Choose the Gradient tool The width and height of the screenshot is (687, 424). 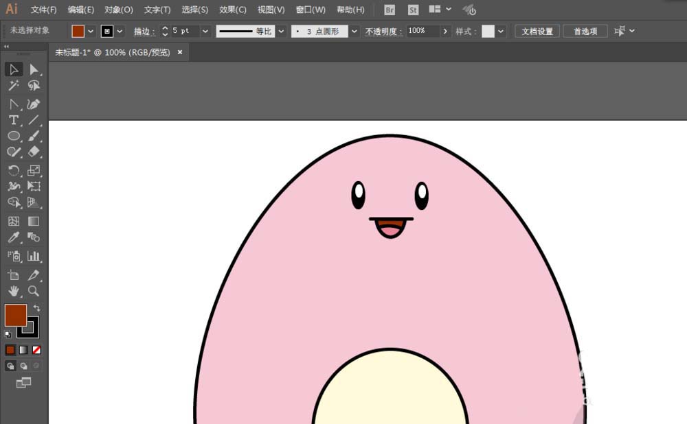click(34, 221)
